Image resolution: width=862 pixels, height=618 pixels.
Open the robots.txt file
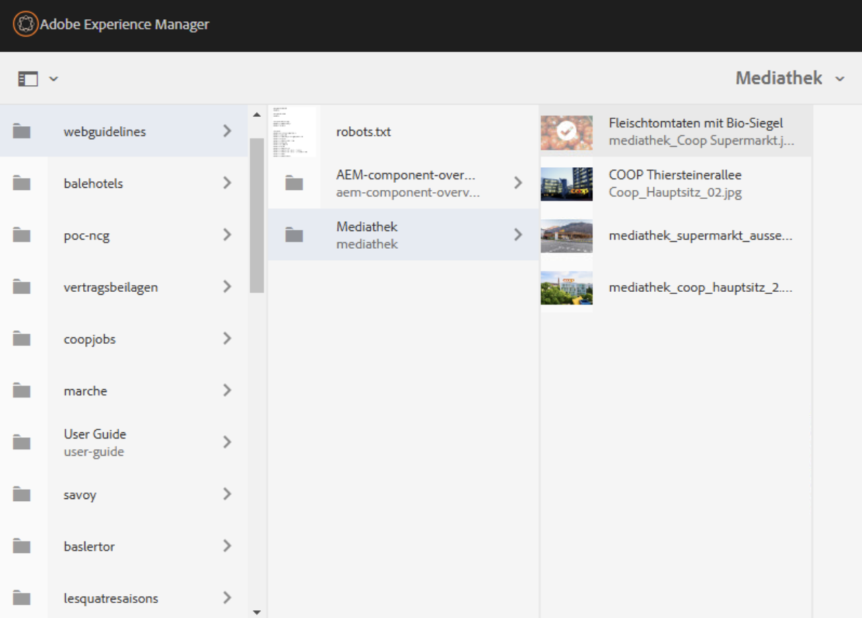click(x=364, y=132)
